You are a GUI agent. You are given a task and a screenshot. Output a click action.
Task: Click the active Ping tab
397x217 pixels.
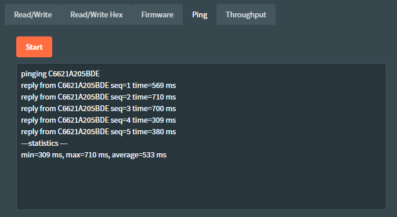[x=200, y=14]
